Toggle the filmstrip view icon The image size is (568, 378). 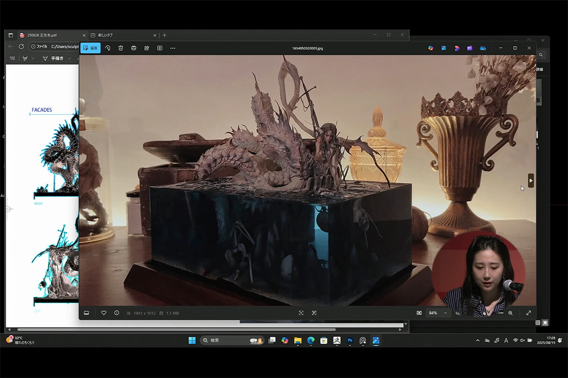[x=86, y=313]
